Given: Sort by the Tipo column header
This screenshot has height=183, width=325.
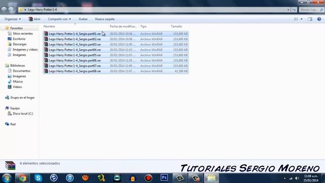Looking at the screenshot, I should pos(143,26).
